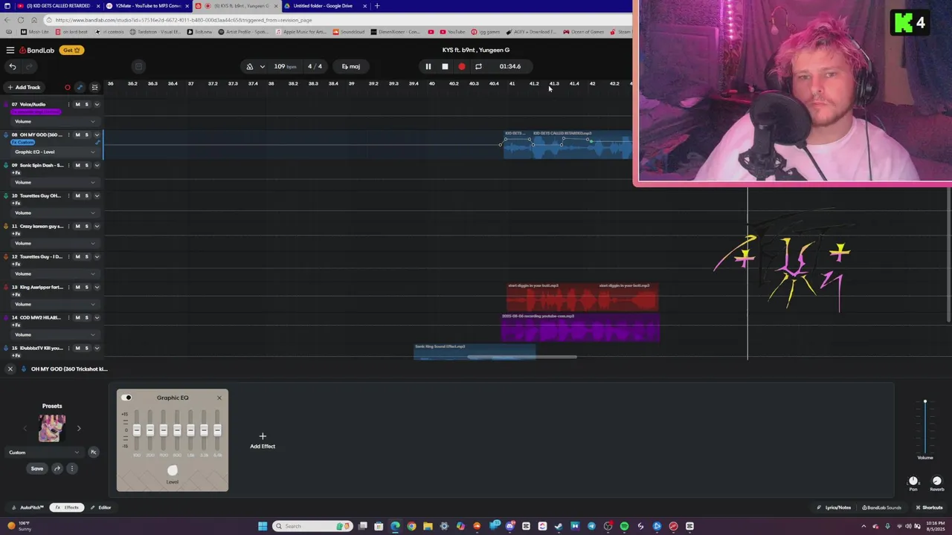952x535 pixels.
Task: Go to previous preset arrow
Action: click(25, 428)
